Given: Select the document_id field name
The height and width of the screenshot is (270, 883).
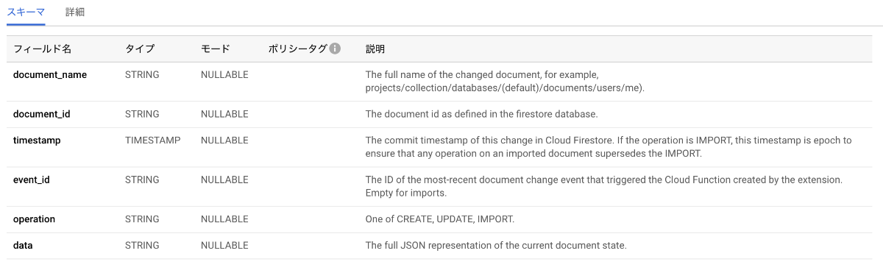Looking at the screenshot, I should point(42,114).
